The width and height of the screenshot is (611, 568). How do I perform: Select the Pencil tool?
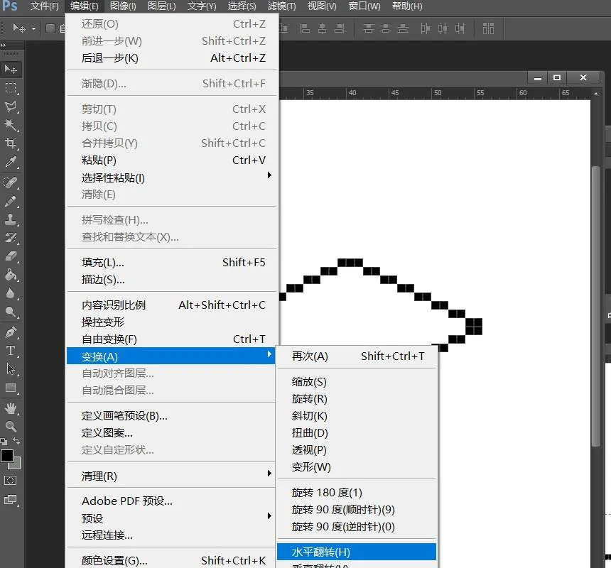[x=11, y=201]
